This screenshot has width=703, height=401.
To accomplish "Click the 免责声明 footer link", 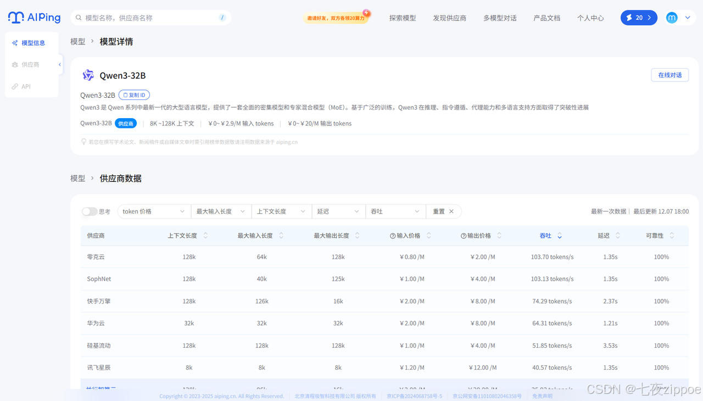I will click(543, 396).
